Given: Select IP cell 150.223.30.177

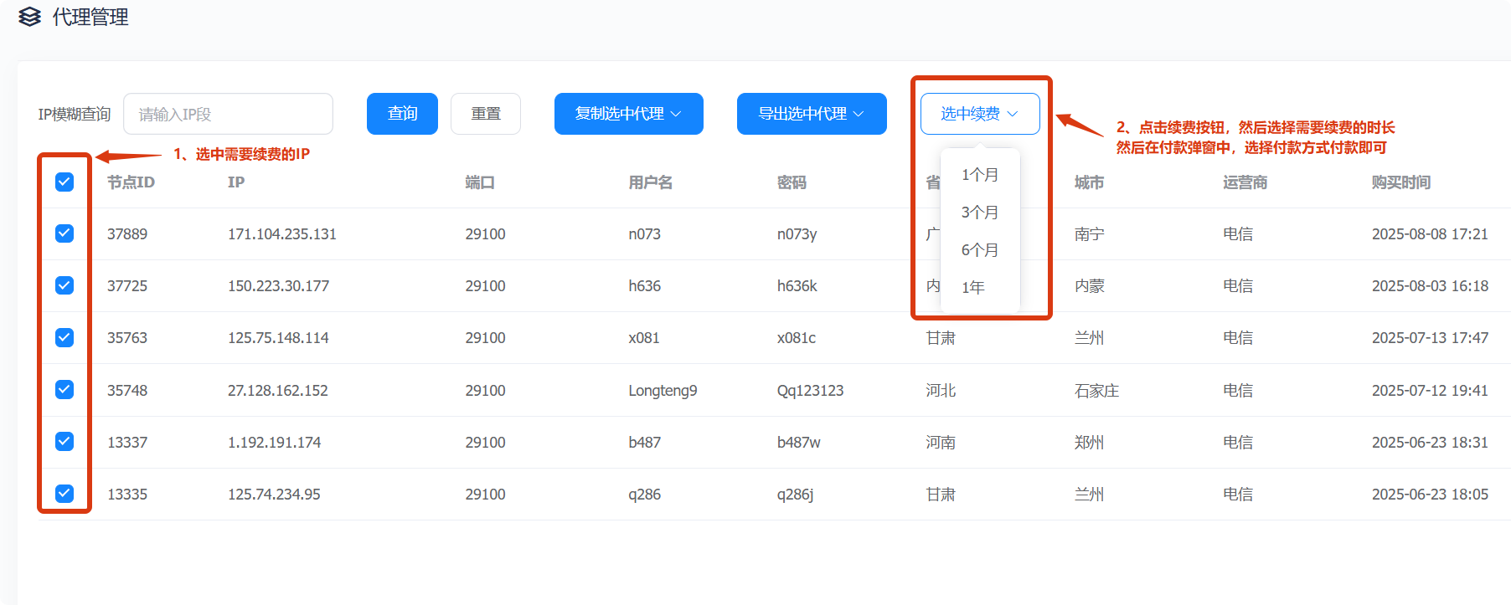Looking at the screenshot, I should click(x=278, y=286).
